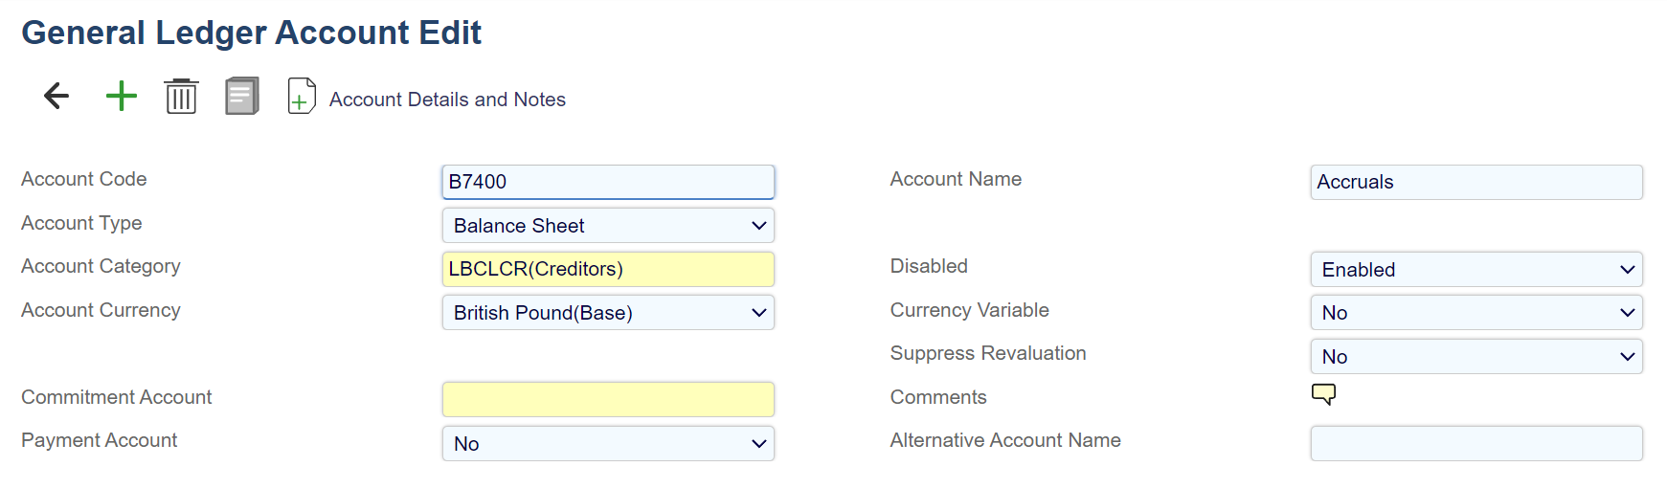The width and height of the screenshot is (1667, 489).
Task: Open the Disabled status dropdown
Action: click(1476, 270)
